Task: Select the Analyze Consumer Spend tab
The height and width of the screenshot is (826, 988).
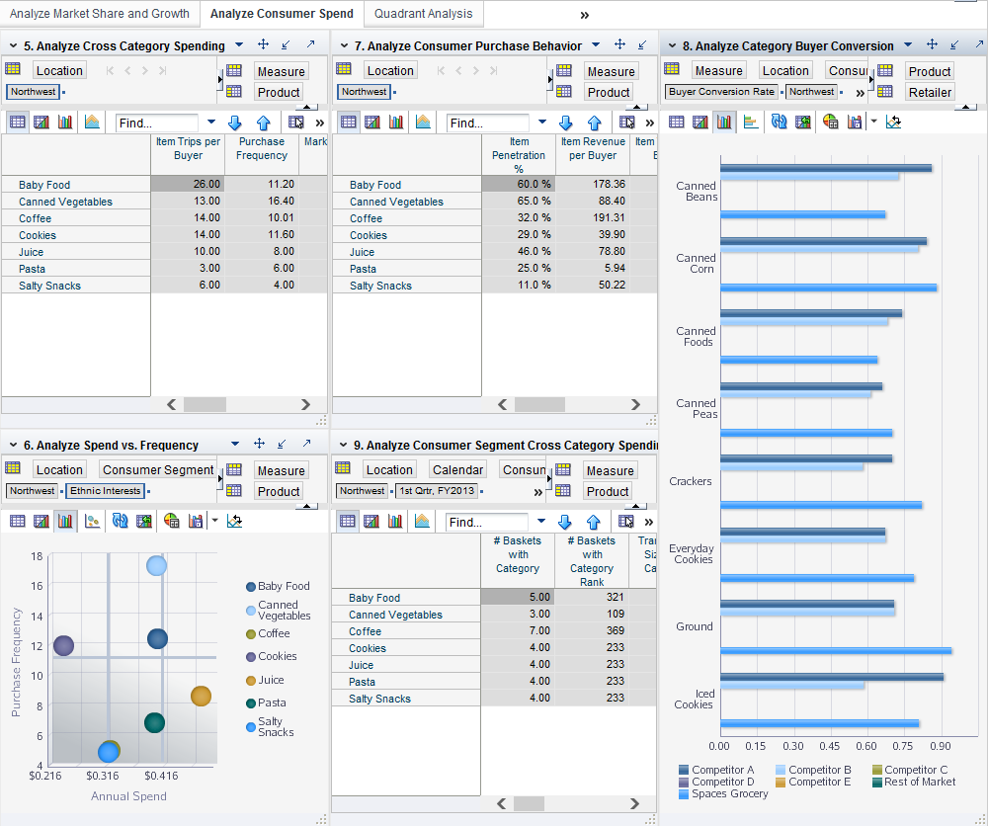Action: click(x=282, y=13)
